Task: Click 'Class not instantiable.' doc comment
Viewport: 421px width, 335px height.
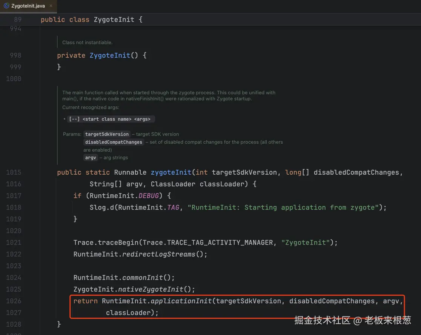Action: 87,42
